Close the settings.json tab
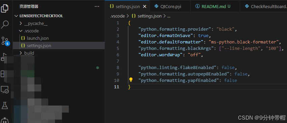 (x=145, y=7)
